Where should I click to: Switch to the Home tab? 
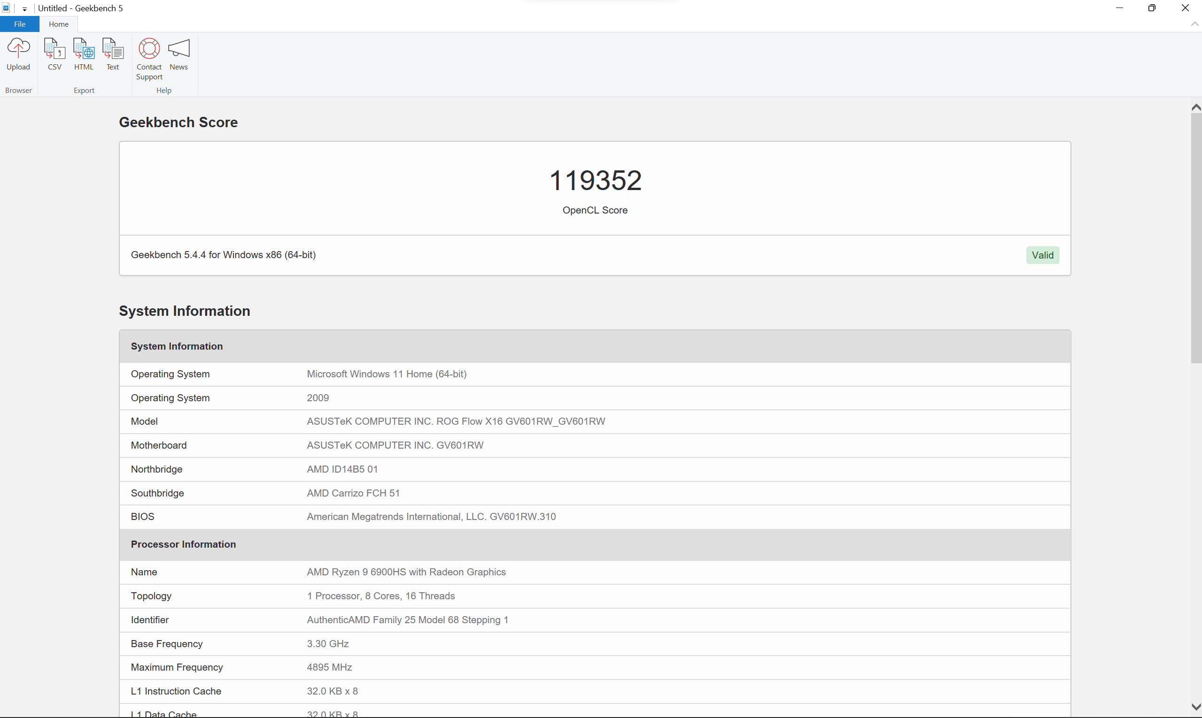(59, 24)
